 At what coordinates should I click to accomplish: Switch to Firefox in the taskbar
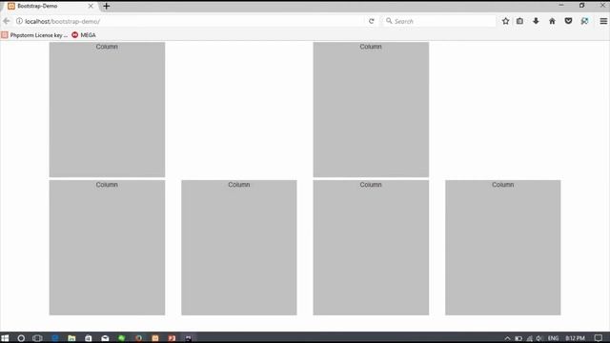click(138, 338)
